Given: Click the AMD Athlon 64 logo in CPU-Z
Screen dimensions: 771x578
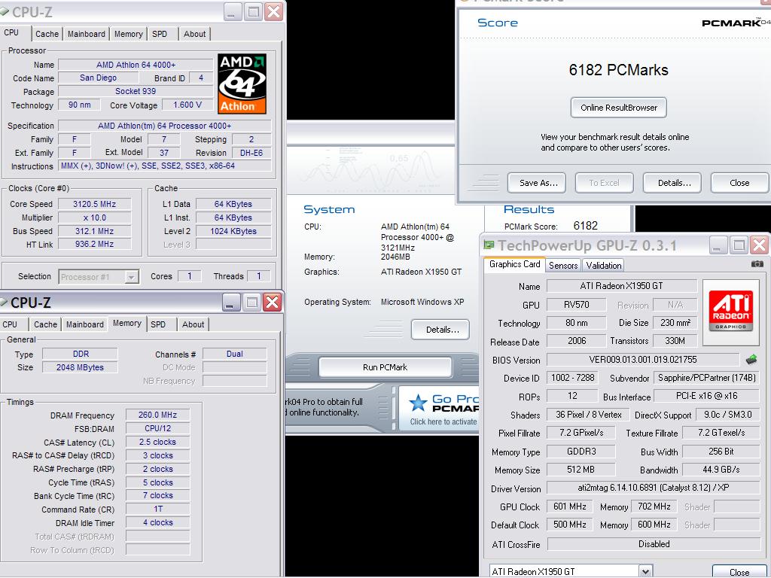Looking at the screenshot, I should [242, 84].
